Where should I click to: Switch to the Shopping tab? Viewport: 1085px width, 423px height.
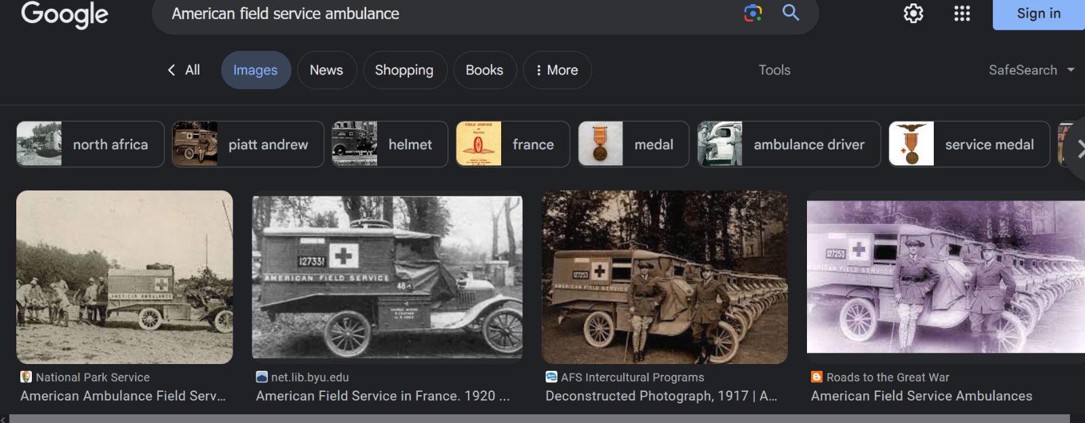pos(404,70)
